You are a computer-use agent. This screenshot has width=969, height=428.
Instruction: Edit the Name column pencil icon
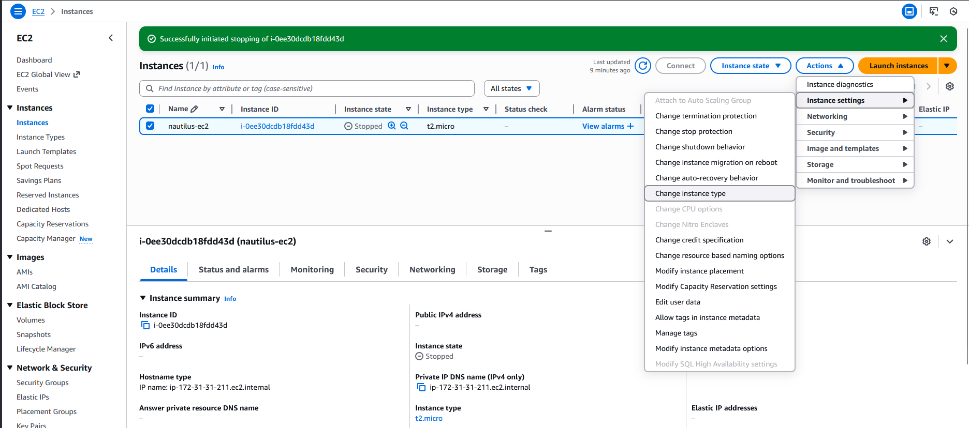pyautogui.click(x=194, y=109)
